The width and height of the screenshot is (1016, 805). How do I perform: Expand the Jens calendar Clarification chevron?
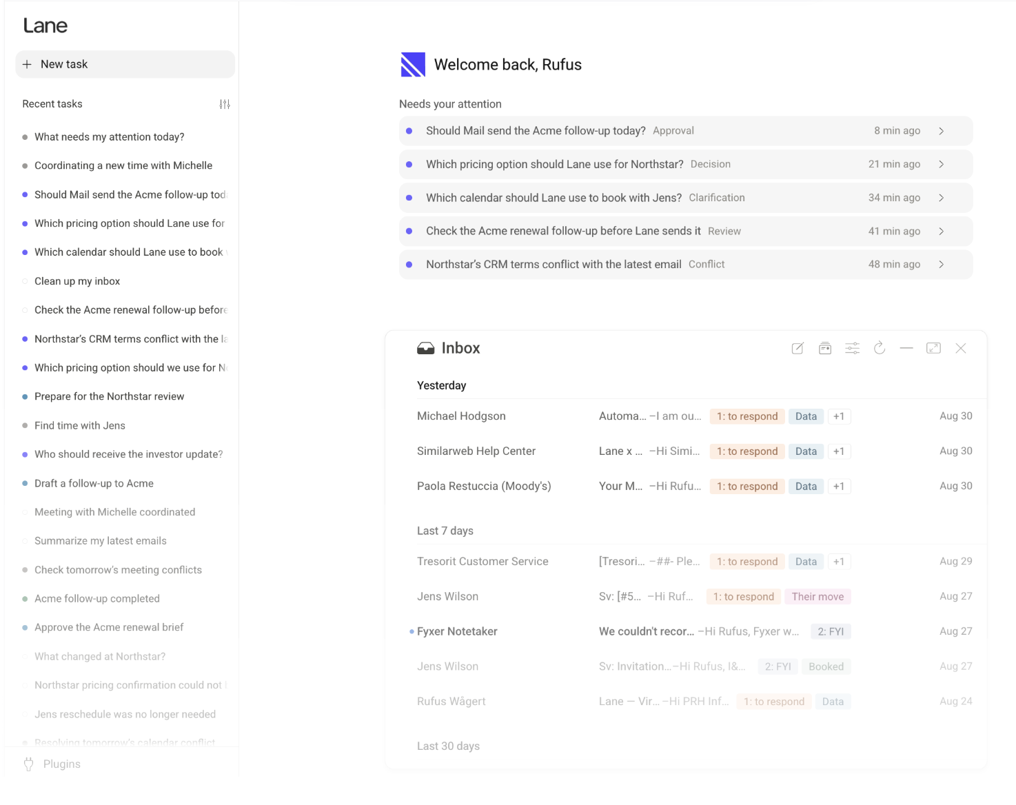[x=942, y=198]
